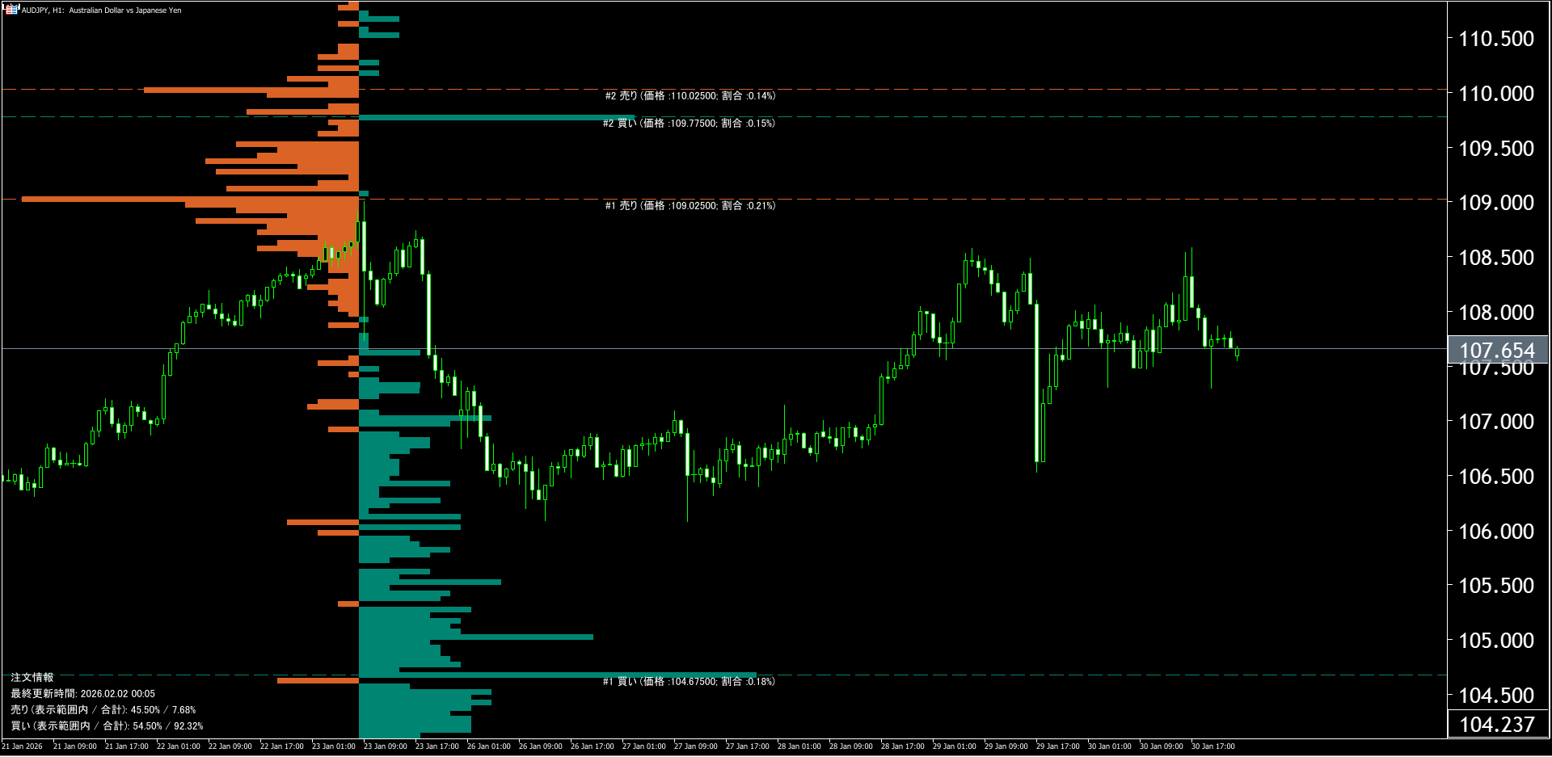Click the 23 Jan 01:00 time label
Viewport: 1552px width, 757px height.
click(334, 746)
